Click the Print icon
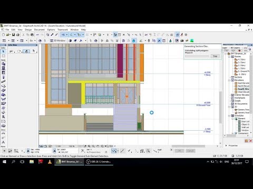253x189 pixels. (x=18, y=35)
